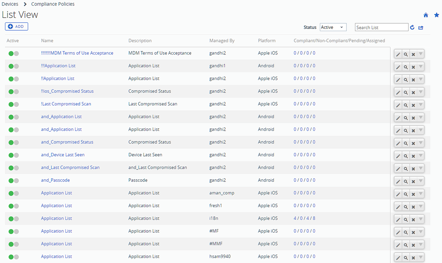Image resolution: width=442 pixels, height=263 pixels.
Task: View the and_Last Compromised Scan policy
Action: coord(405,168)
